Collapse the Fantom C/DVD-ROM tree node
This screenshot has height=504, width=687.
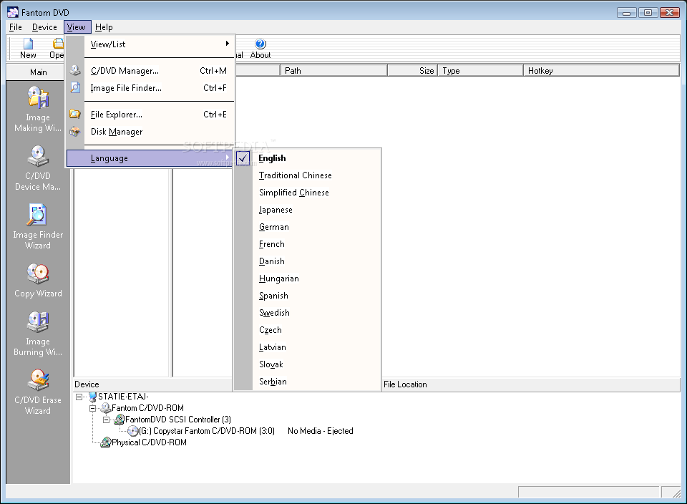92,408
